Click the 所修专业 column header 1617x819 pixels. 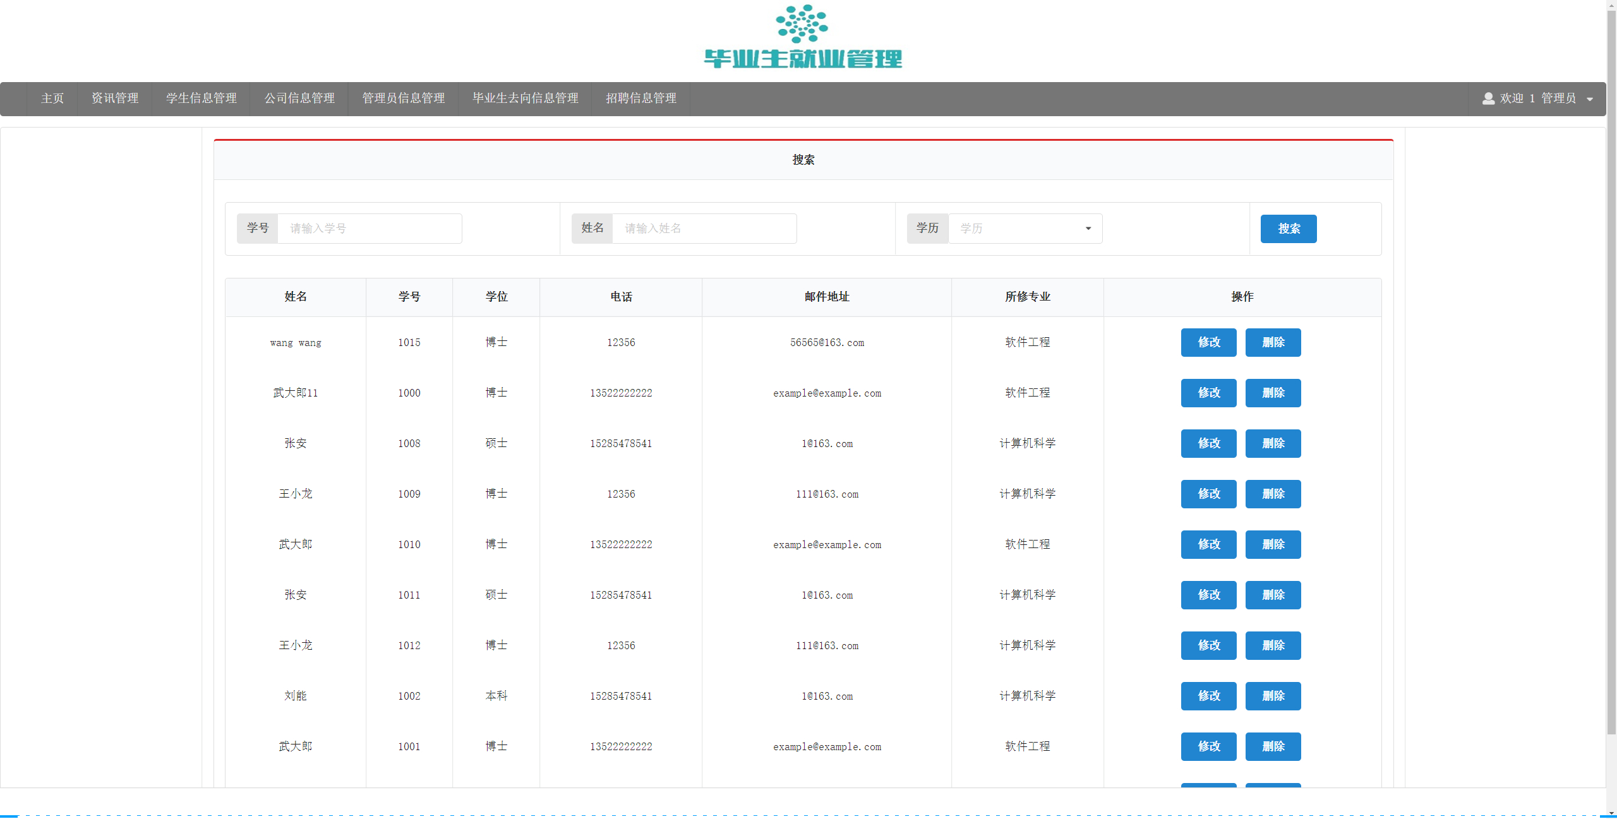(x=1028, y=297)
